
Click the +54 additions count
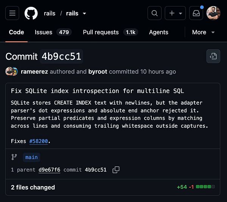182,187
